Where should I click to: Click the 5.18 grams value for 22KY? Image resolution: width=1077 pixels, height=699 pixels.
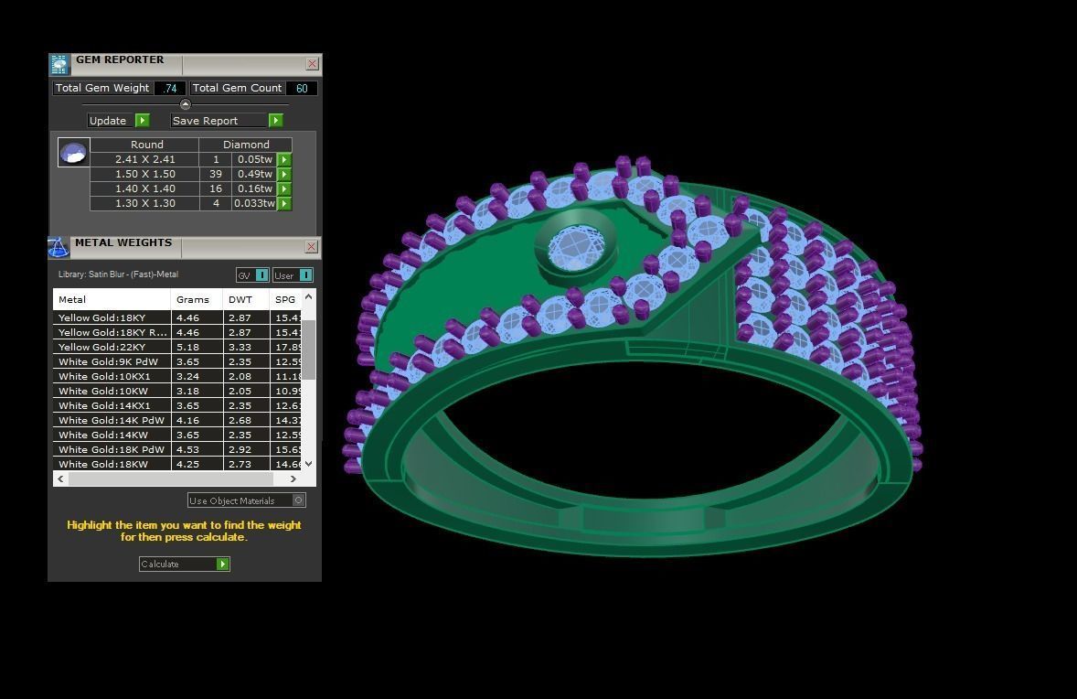tap(197, 347)
